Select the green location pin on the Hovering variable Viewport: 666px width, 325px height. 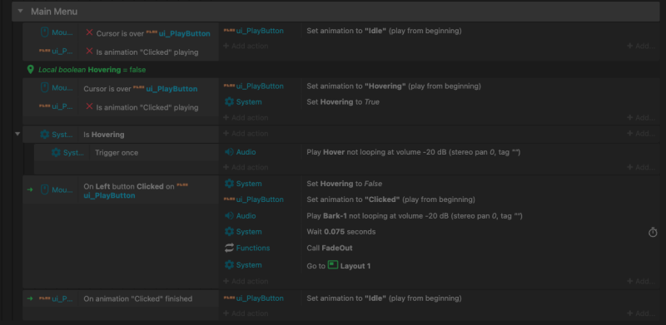[30, 69]
